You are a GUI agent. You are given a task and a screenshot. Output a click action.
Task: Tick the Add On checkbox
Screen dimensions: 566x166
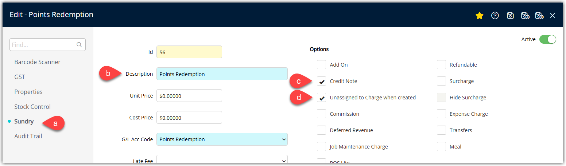321,65
